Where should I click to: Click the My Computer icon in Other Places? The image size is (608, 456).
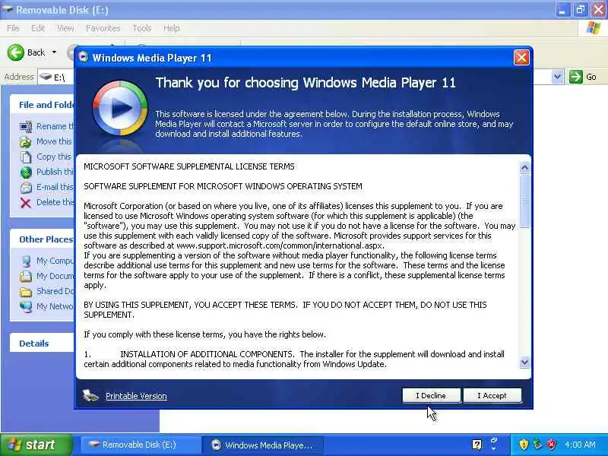coord(26,261)
